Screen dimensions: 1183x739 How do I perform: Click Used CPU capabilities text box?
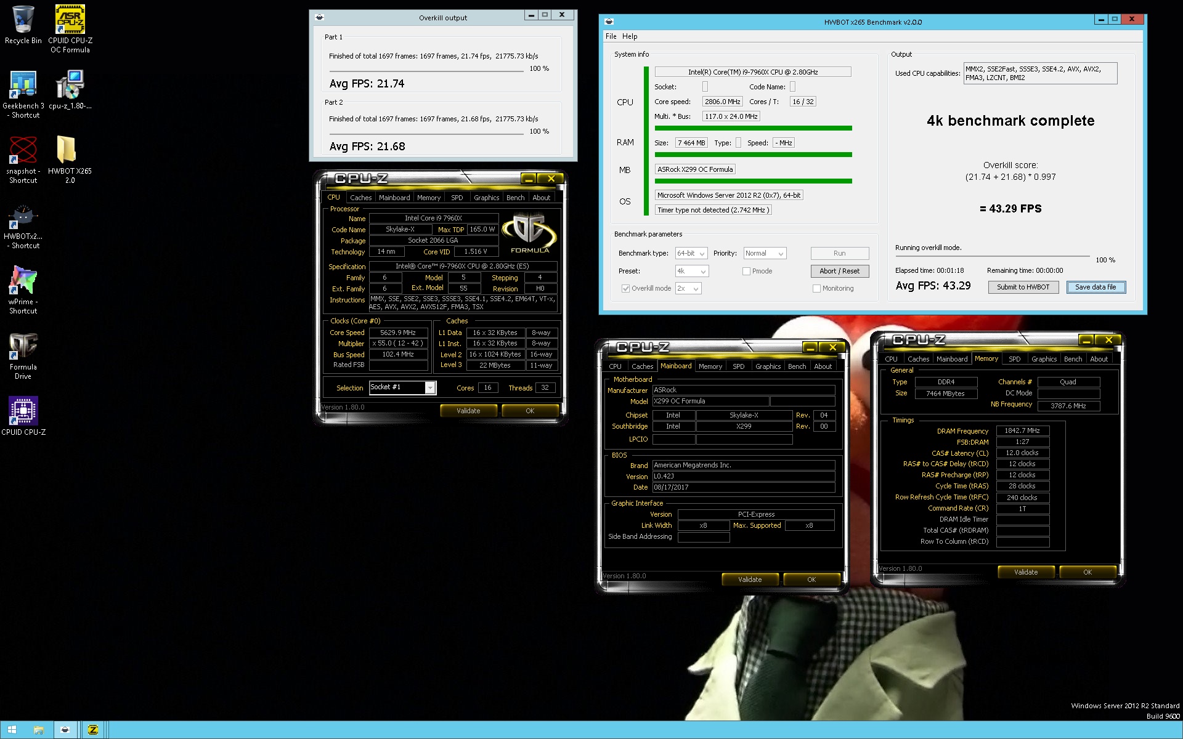[1040, 73]
